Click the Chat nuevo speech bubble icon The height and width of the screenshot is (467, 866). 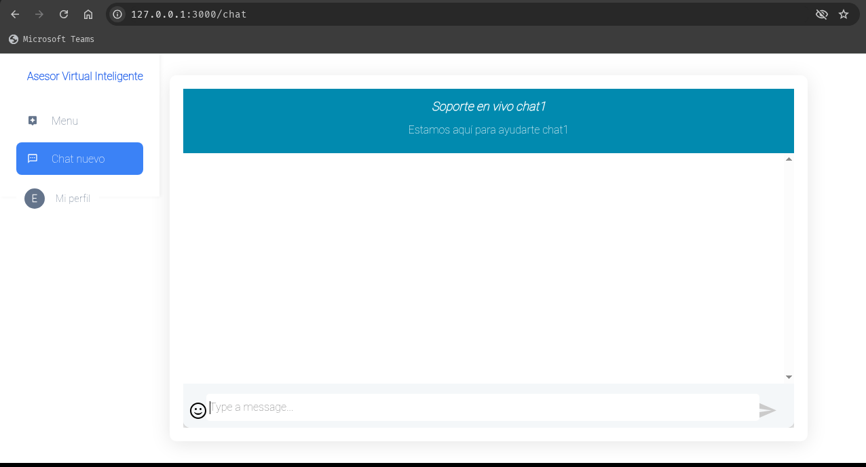[x=32, y=159]
